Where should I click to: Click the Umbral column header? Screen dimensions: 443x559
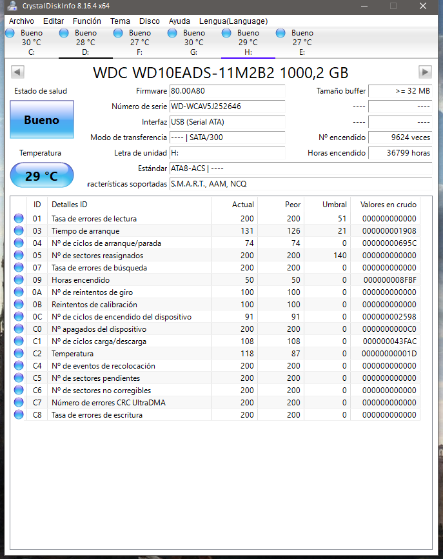click(x=328, y=205)
